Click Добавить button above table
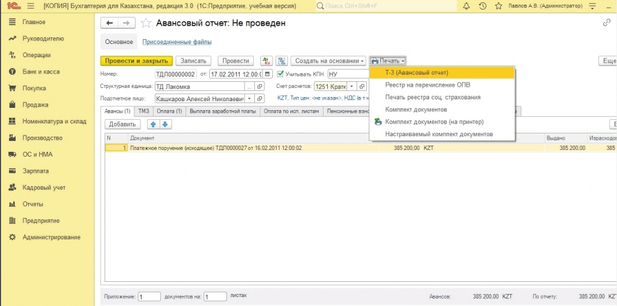617x306 pixels. 122,124
